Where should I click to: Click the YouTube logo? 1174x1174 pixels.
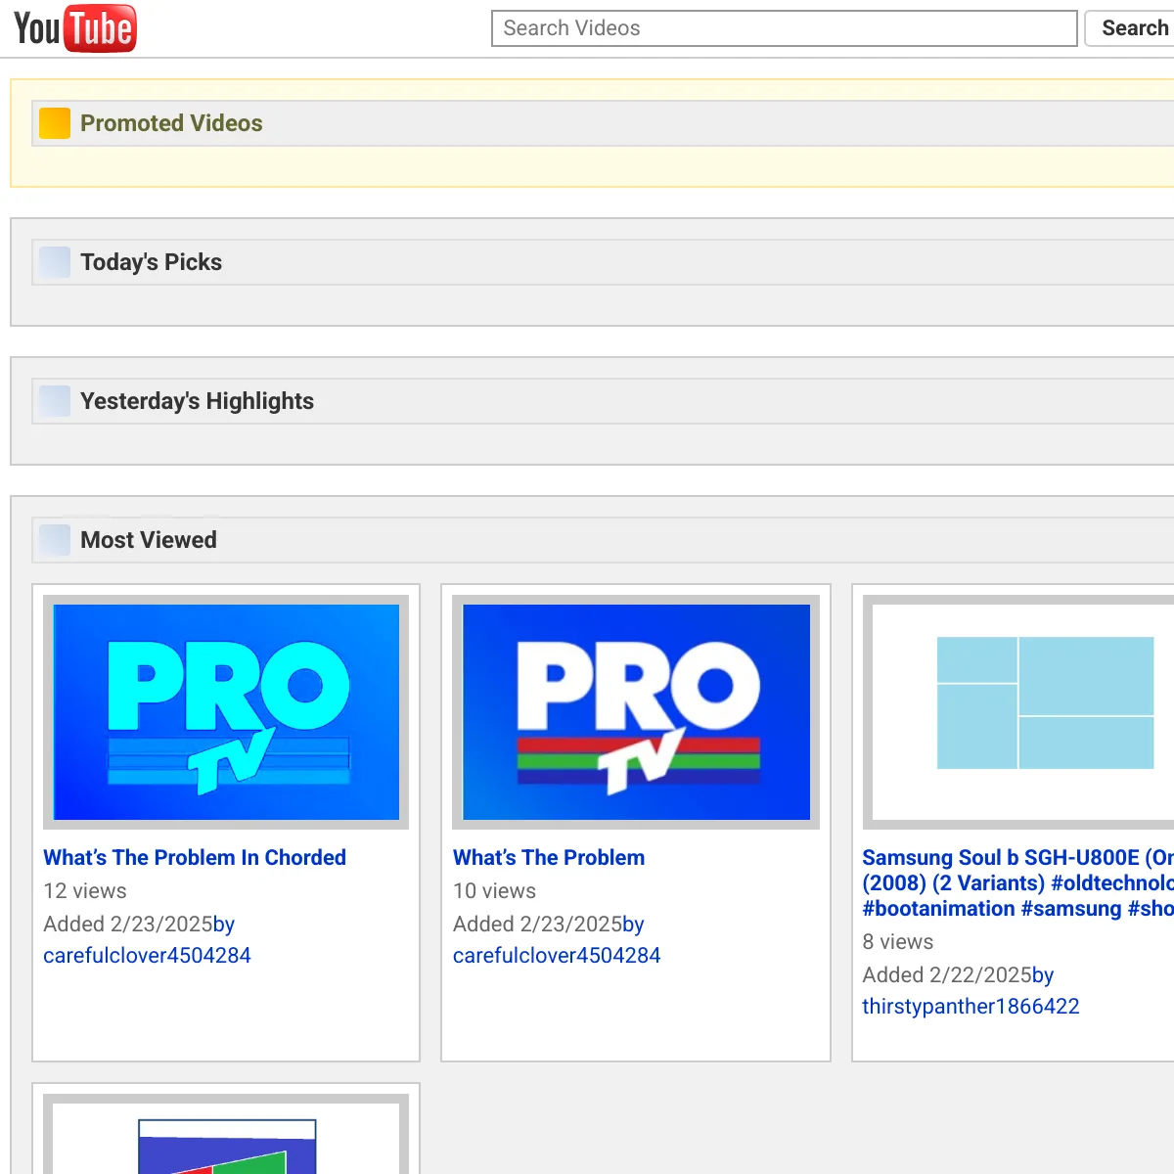pos(74,27)
